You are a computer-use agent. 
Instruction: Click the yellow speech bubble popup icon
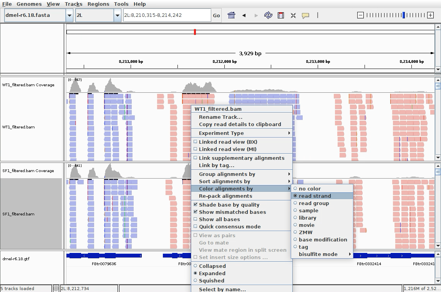click(x=305, y=15)
